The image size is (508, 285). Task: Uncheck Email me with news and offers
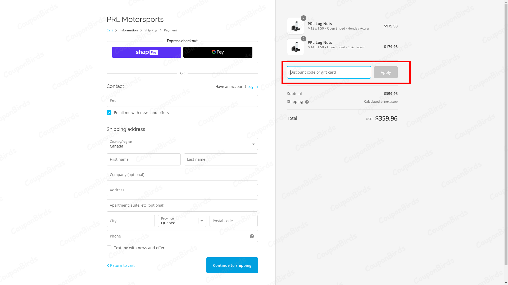coord(109,113)
